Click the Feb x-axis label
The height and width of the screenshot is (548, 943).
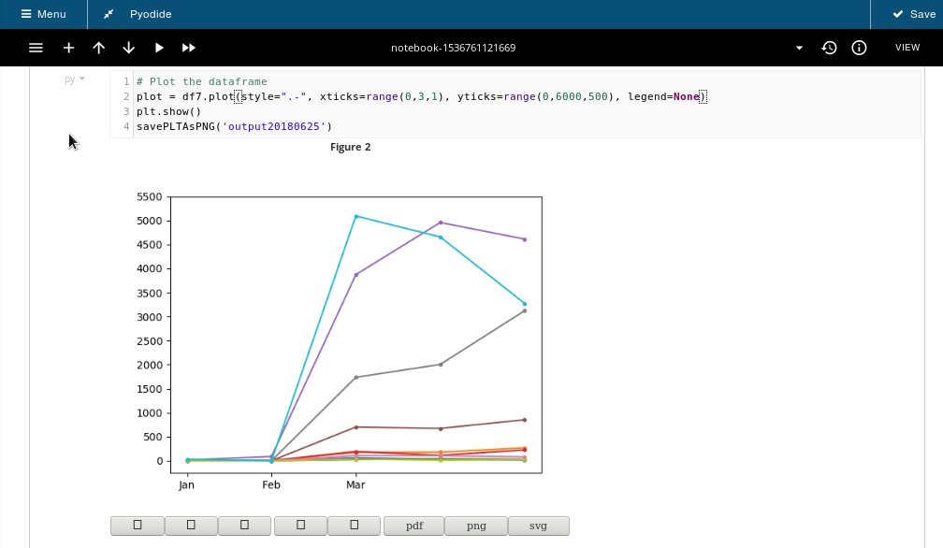(271, 484)
